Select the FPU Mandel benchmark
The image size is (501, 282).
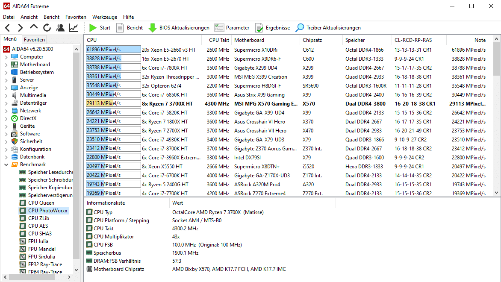click(x=41, y=249)
